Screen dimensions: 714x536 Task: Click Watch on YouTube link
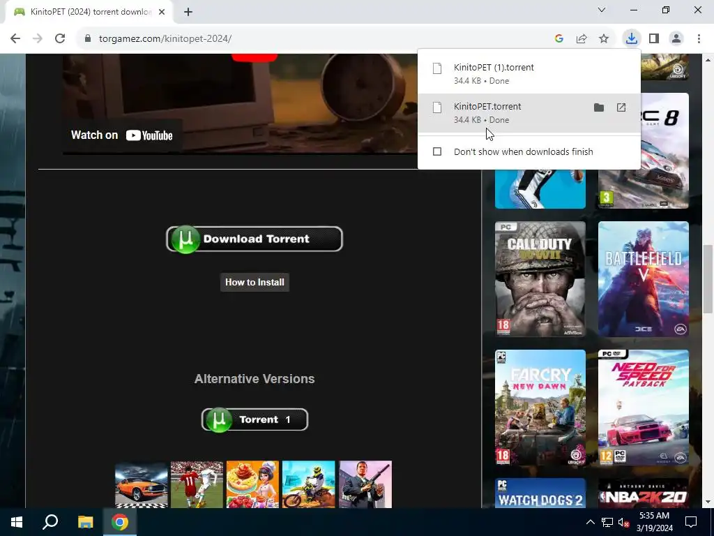[122, 135]
